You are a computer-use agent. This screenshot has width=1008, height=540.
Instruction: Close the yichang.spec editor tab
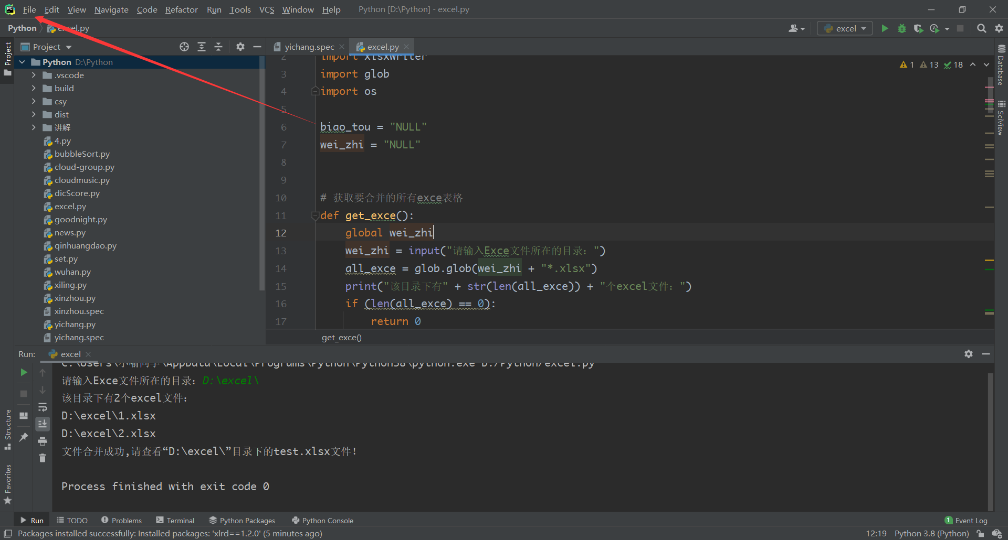click(342, 47)
